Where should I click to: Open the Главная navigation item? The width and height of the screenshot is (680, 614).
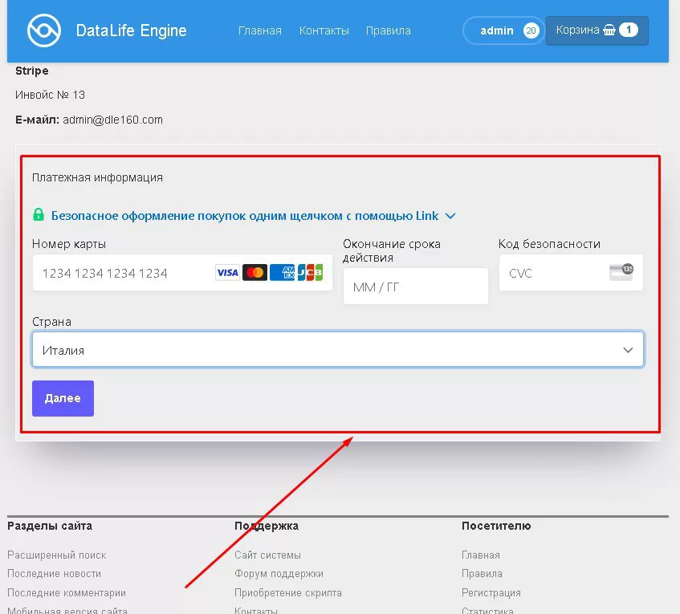[260, 30]
